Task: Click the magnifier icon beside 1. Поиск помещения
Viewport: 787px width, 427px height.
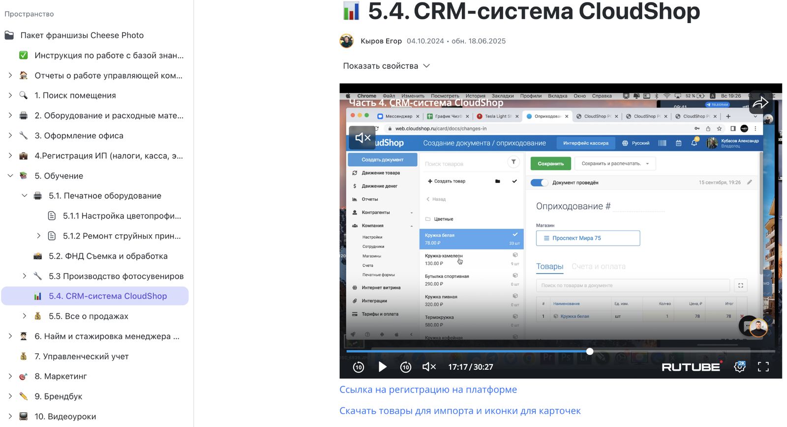Action: (23, 95)
